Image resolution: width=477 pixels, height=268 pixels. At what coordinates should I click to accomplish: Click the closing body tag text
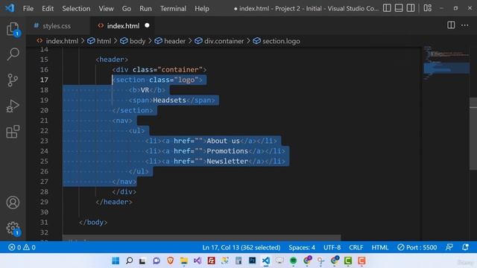point(93,222)
